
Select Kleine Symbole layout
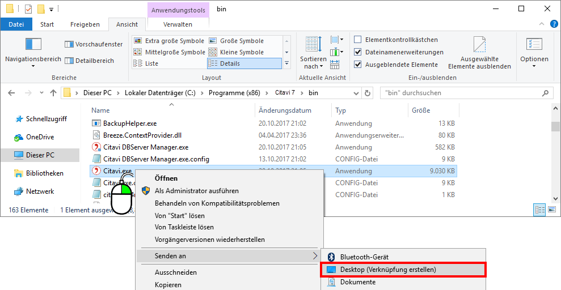tap(236, 52)
